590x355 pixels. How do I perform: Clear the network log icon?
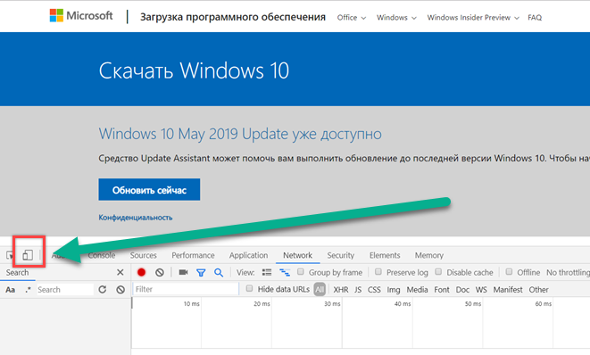click(160, 272)
